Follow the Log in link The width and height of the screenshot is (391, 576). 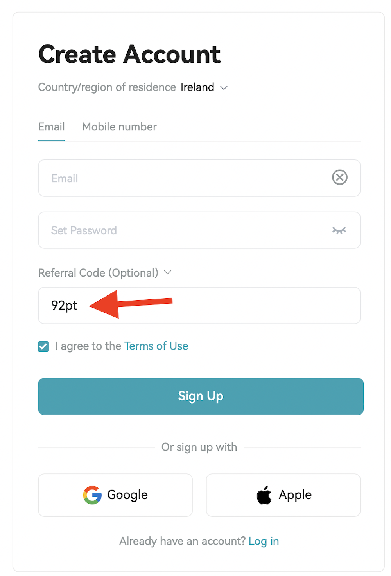pyautogui.click(x=264, y=541)
